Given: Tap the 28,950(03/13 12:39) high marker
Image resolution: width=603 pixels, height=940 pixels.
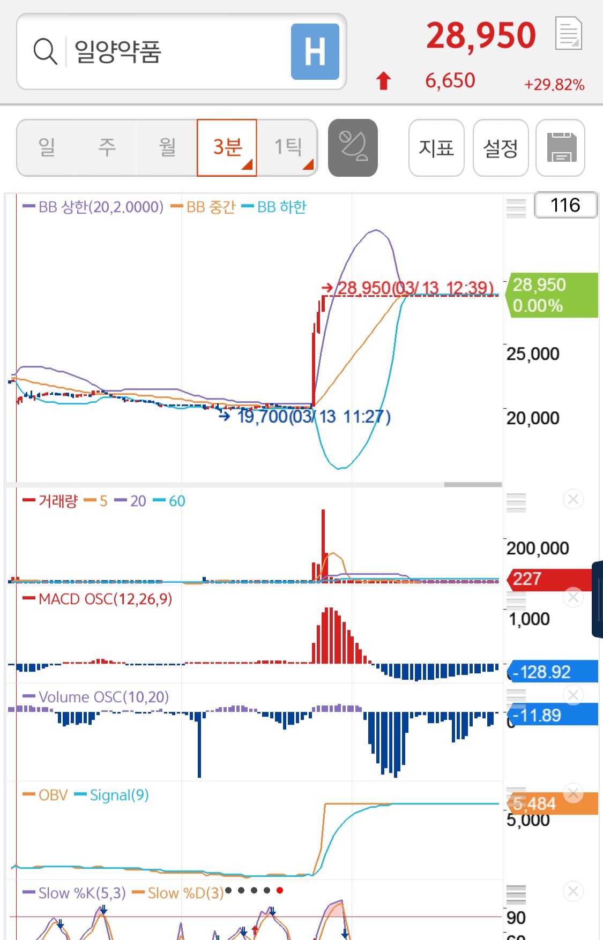Looking at the screenshot, I should [407, 288].
